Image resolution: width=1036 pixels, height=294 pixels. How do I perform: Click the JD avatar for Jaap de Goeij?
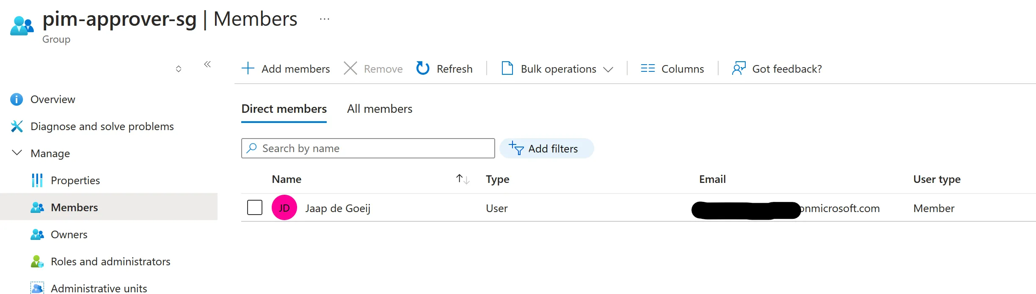tap(284, 208)
